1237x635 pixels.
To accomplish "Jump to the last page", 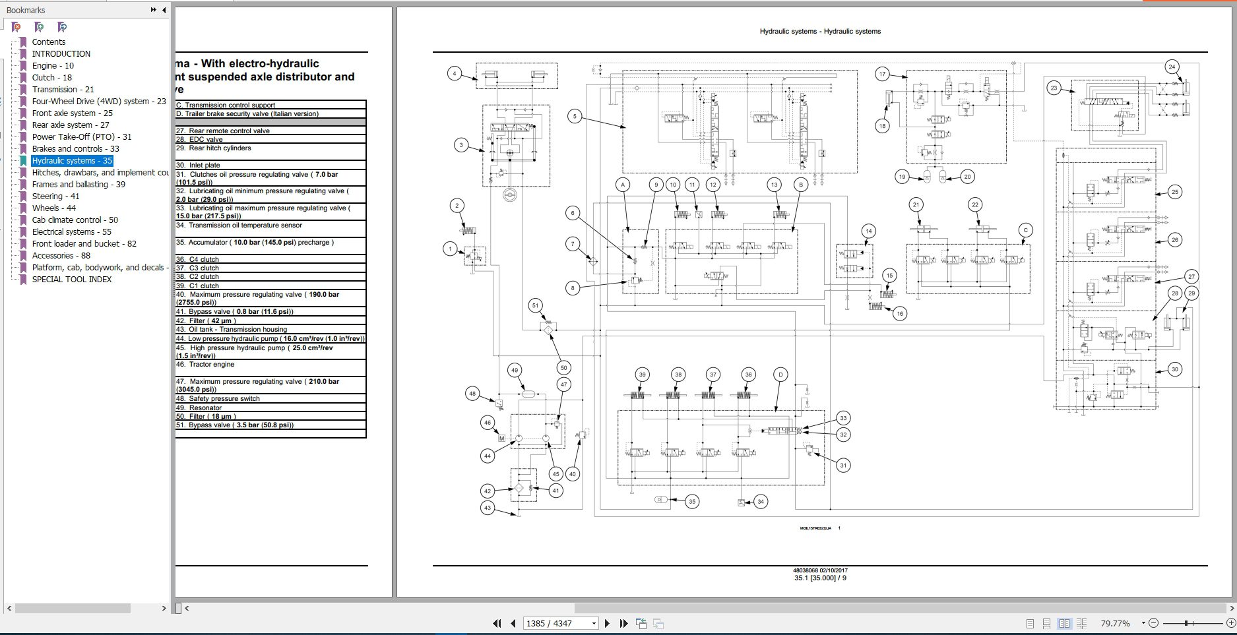I will tap(623, 622).
